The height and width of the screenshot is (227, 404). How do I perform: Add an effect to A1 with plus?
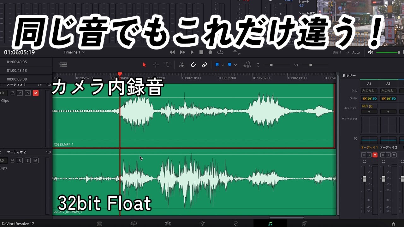click(369, 112)
